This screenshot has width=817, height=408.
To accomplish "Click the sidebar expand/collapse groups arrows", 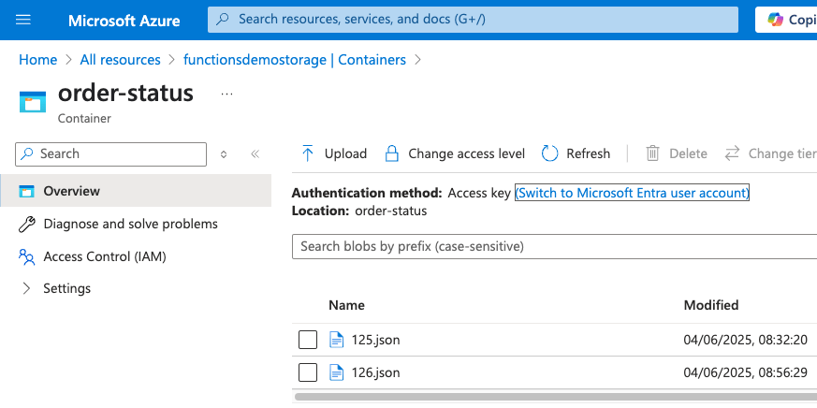I will 224,154.
